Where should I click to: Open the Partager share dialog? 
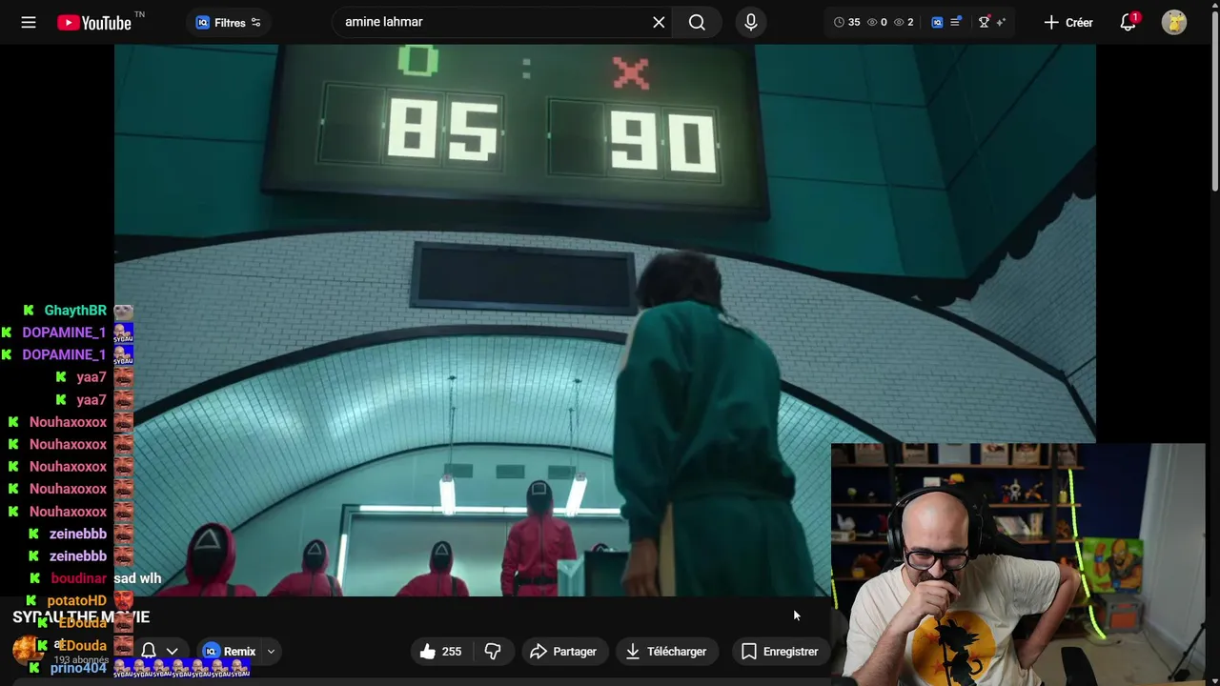[x=563, y=652]
